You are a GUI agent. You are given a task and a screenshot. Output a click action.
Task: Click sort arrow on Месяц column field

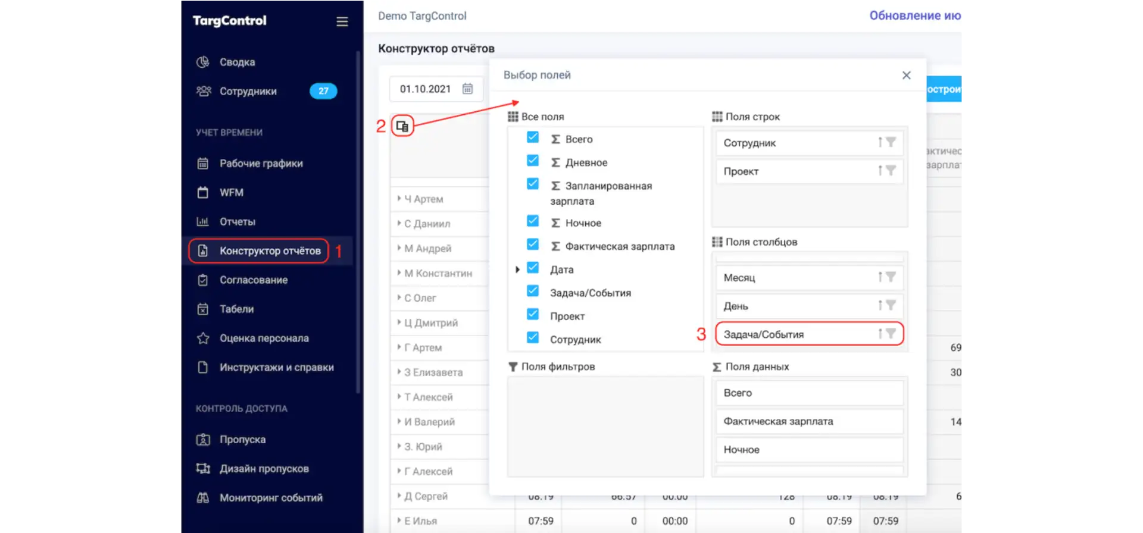(x=880, y=277)
